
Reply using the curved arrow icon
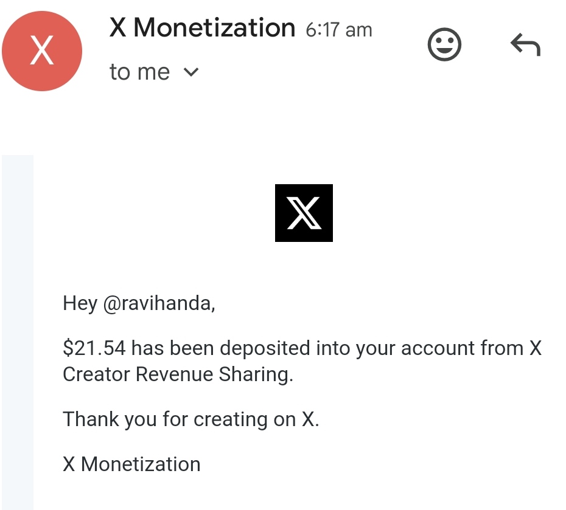click(x=525, y=45)
